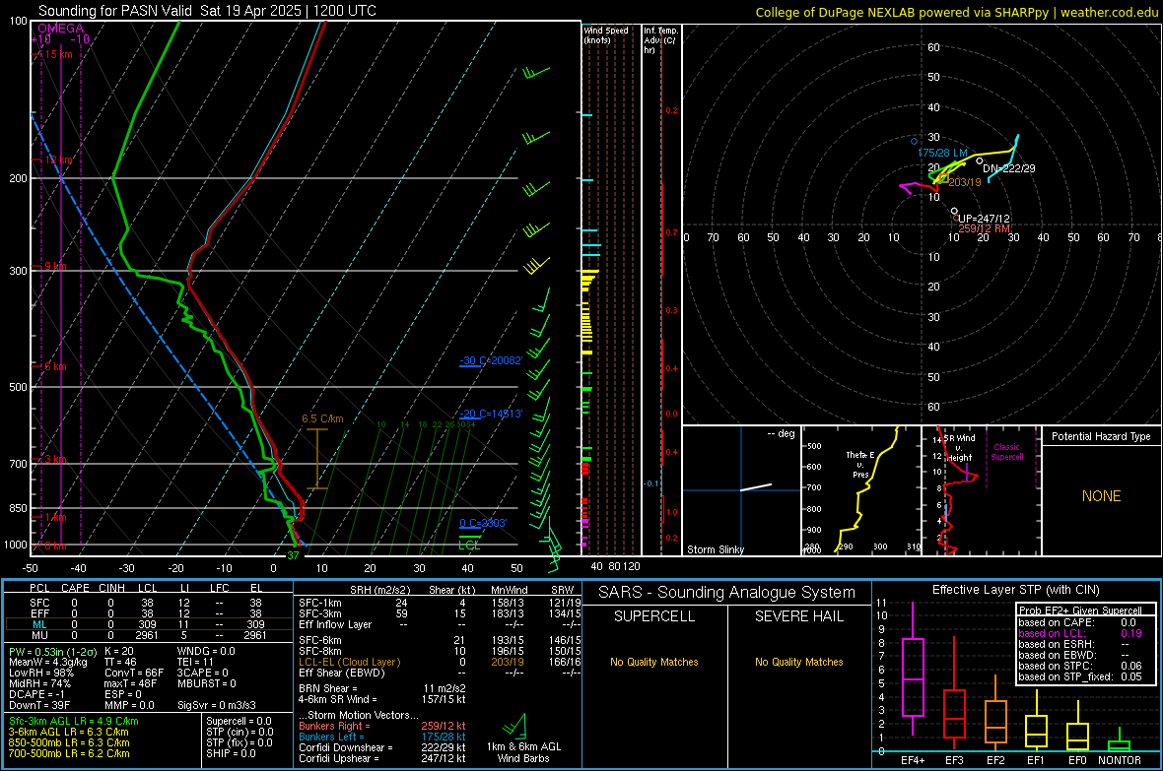
Task: Click No Quality Matches under SUPERCELL
Action: coord(654,662)
